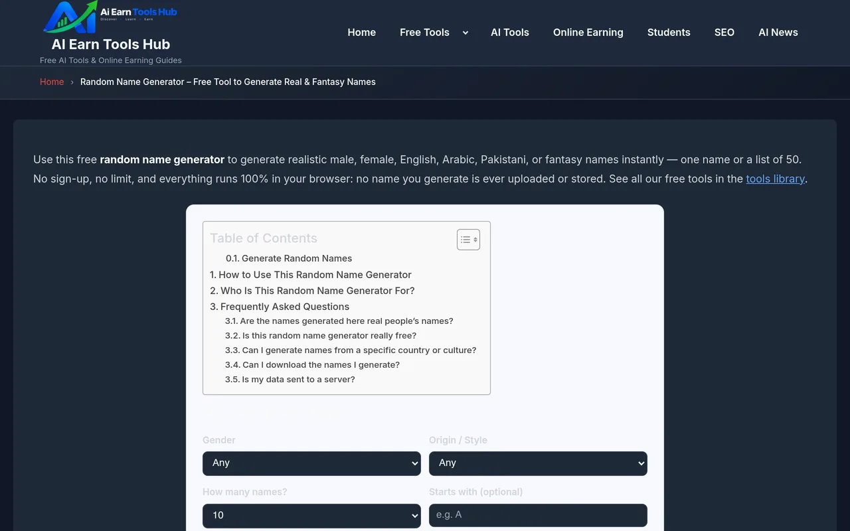Screen dimensions: 850x531
Task: Click the AI Earn Tools Hub site title
Action: point(111,44)
